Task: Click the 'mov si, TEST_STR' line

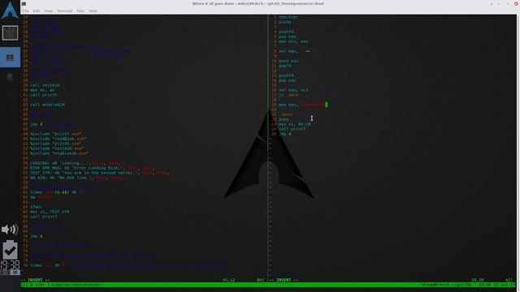Action: point(50,212)
